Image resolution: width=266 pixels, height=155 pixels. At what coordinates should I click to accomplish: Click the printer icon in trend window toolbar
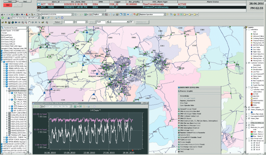tap(88, 106)
